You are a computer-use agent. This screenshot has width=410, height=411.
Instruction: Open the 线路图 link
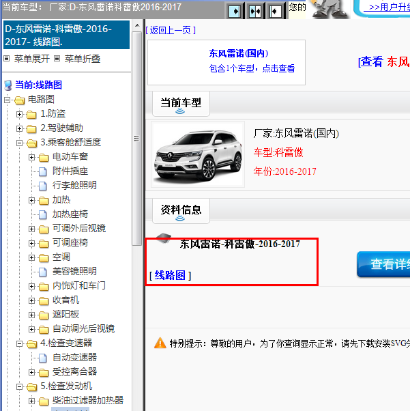coord(170,276)
